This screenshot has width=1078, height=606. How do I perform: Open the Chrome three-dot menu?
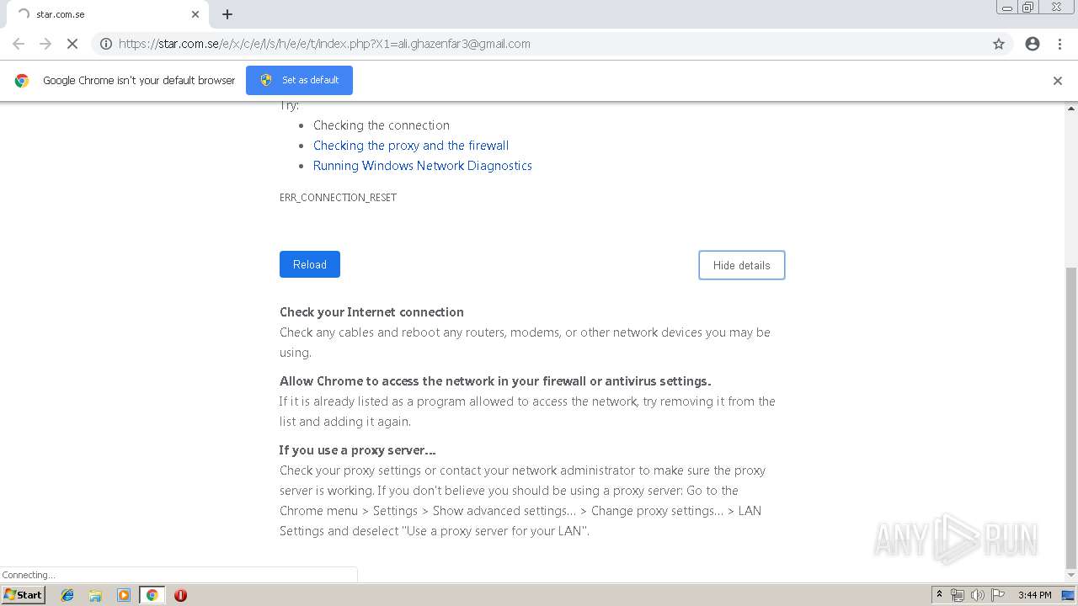[x=1059, y=44]
